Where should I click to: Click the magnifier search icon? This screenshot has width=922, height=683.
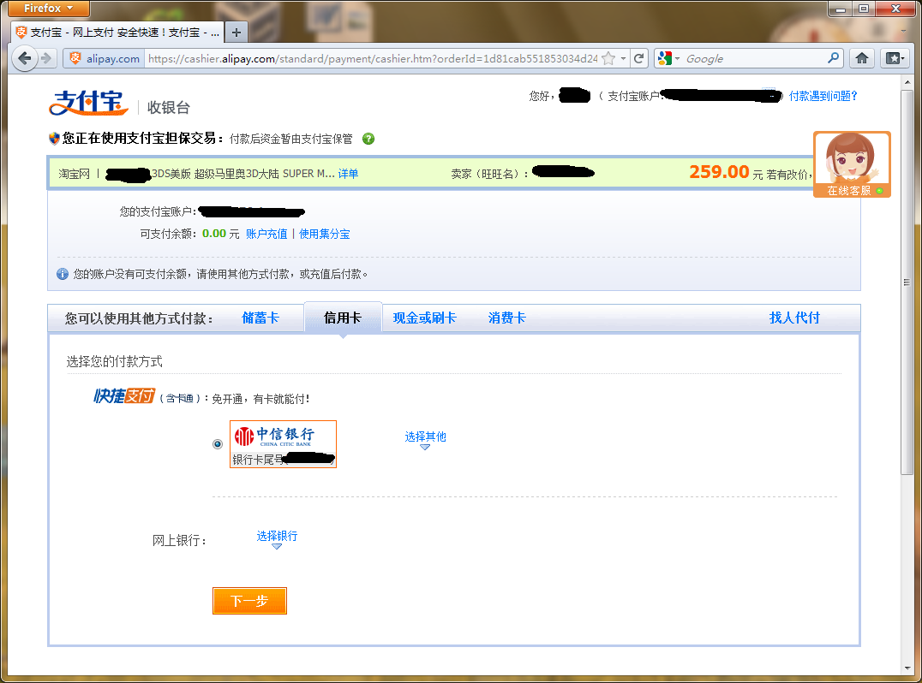833,58
